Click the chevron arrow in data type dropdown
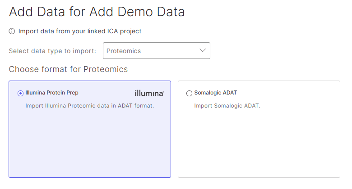Viewport: 352px width, 189px height. (x=203, y=50)
